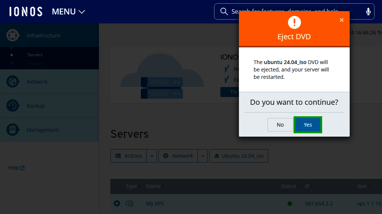Confirm eject with the Yes button
The width and height of the screenshot is (382, 214).
pos(308,125)
